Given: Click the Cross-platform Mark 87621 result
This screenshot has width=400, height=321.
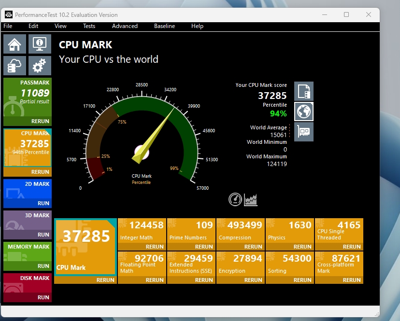Looking at the screenshot, I should (339, 264).
